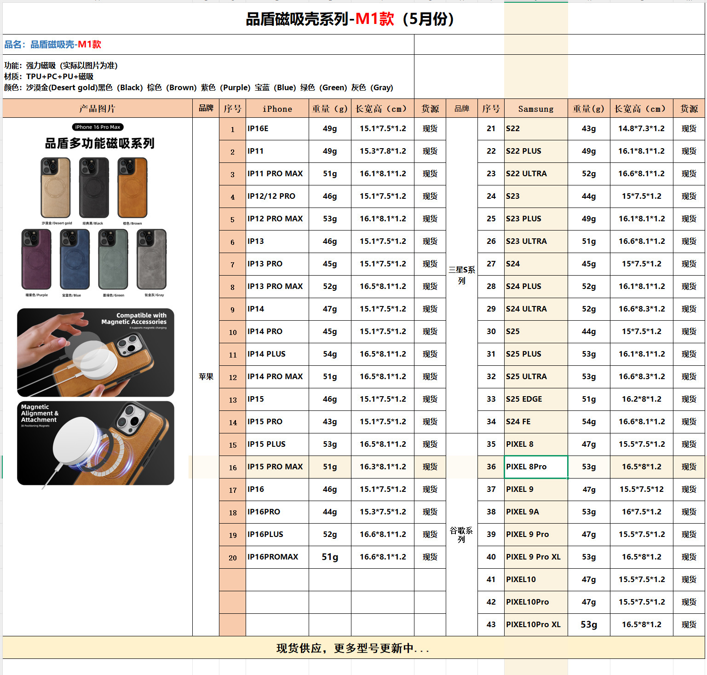
Task: Select the S25 ULTRA cell
Action: click(x=536, y=377)
